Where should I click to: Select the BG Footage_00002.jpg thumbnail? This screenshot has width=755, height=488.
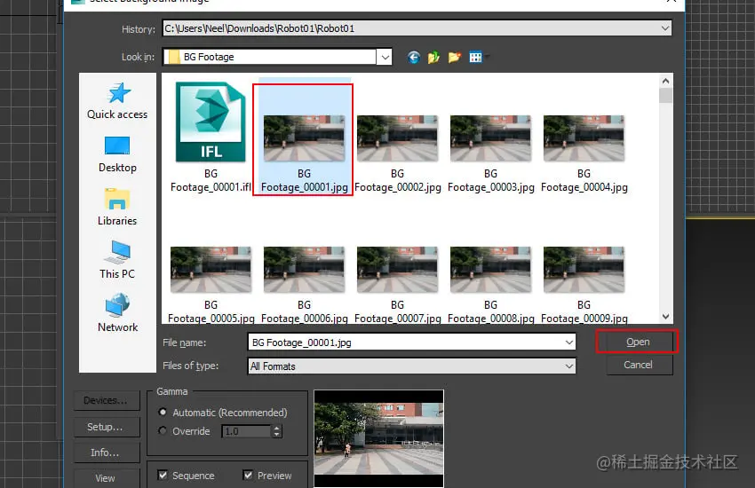(397, 138)
